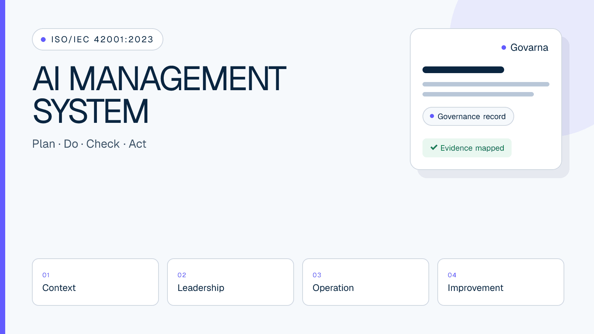Image resolution: width=594 pixels, height=334 pixels.
Task: Click the dark title bar in Govarna card
Action: point(463,70)
